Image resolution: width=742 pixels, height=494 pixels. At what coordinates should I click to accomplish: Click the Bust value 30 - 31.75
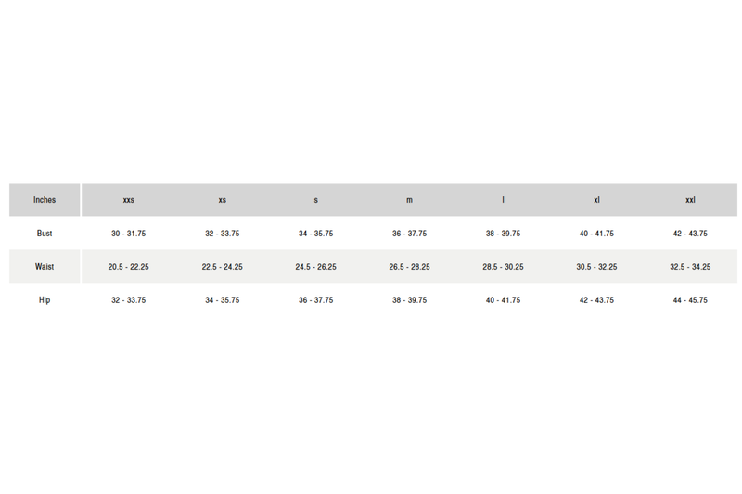tap(129, 234)
